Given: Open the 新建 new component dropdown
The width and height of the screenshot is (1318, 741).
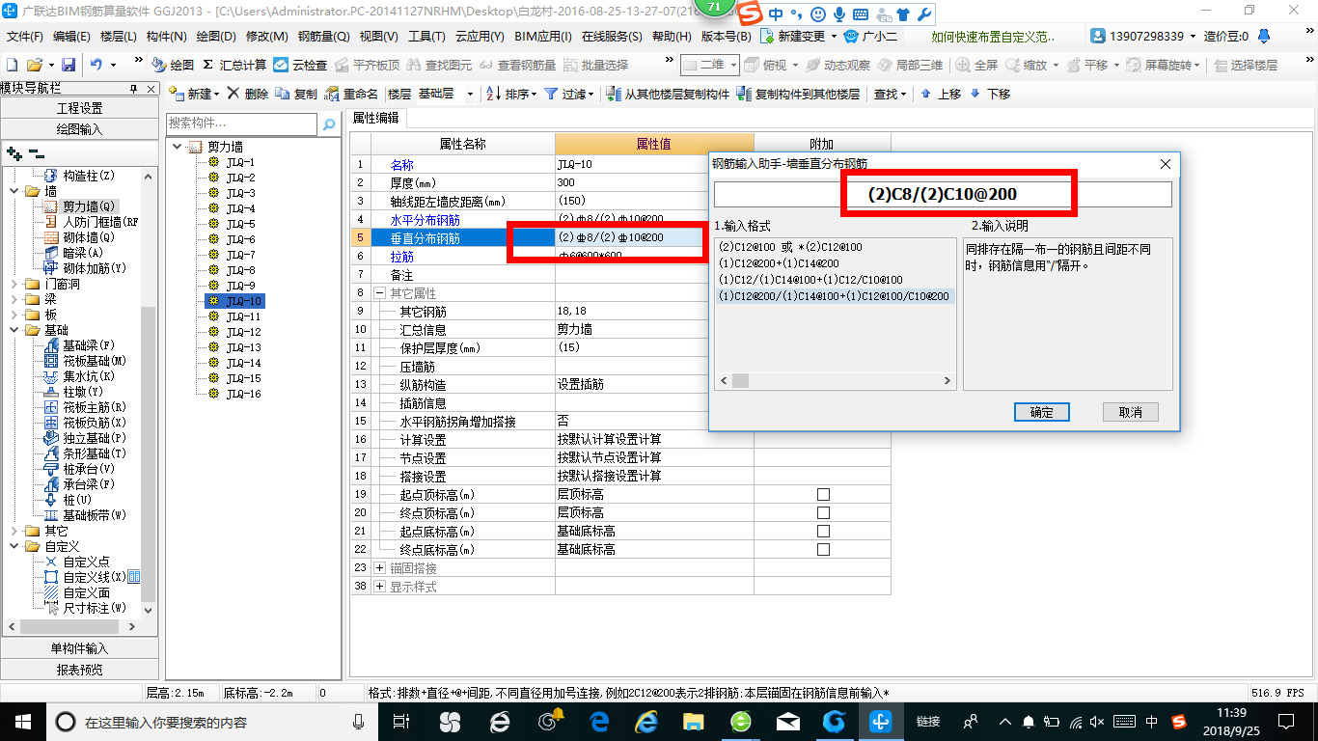Looking at the screenshot, I should [x=194, y=94].
